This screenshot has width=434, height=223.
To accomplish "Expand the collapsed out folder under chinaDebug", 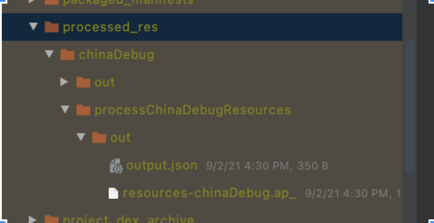I will pos(65,82).
